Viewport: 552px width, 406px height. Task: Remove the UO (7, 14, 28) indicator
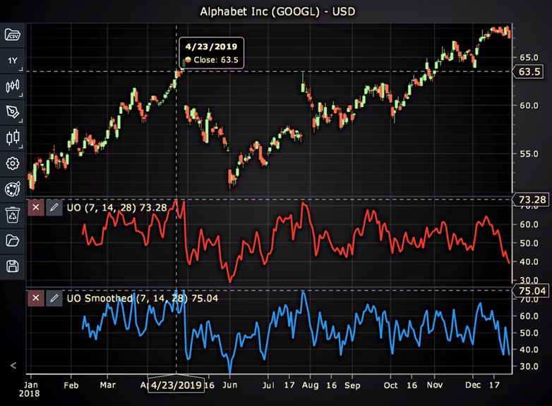click(36, 207)
